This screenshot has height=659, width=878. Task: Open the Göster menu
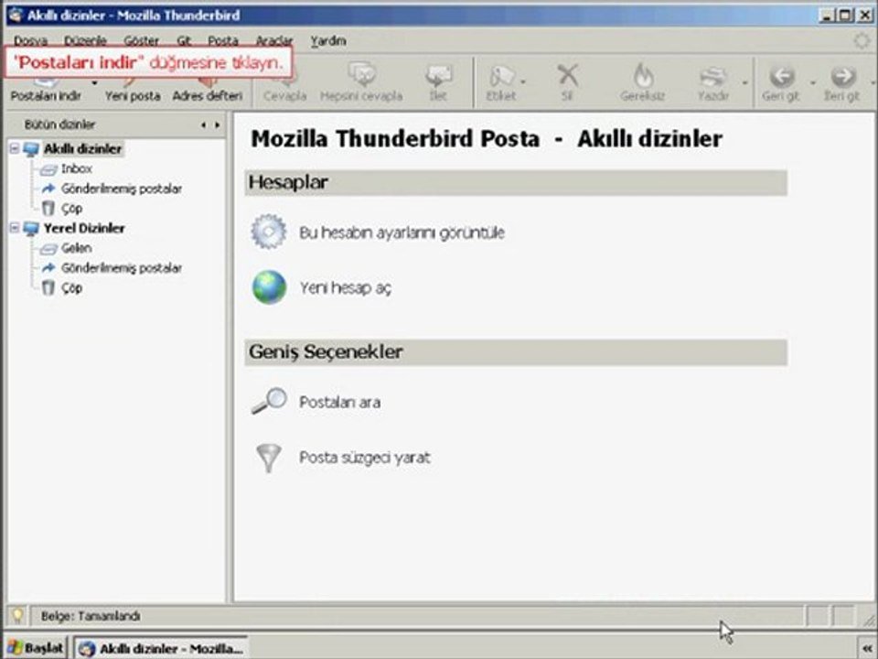pos(141,41)
